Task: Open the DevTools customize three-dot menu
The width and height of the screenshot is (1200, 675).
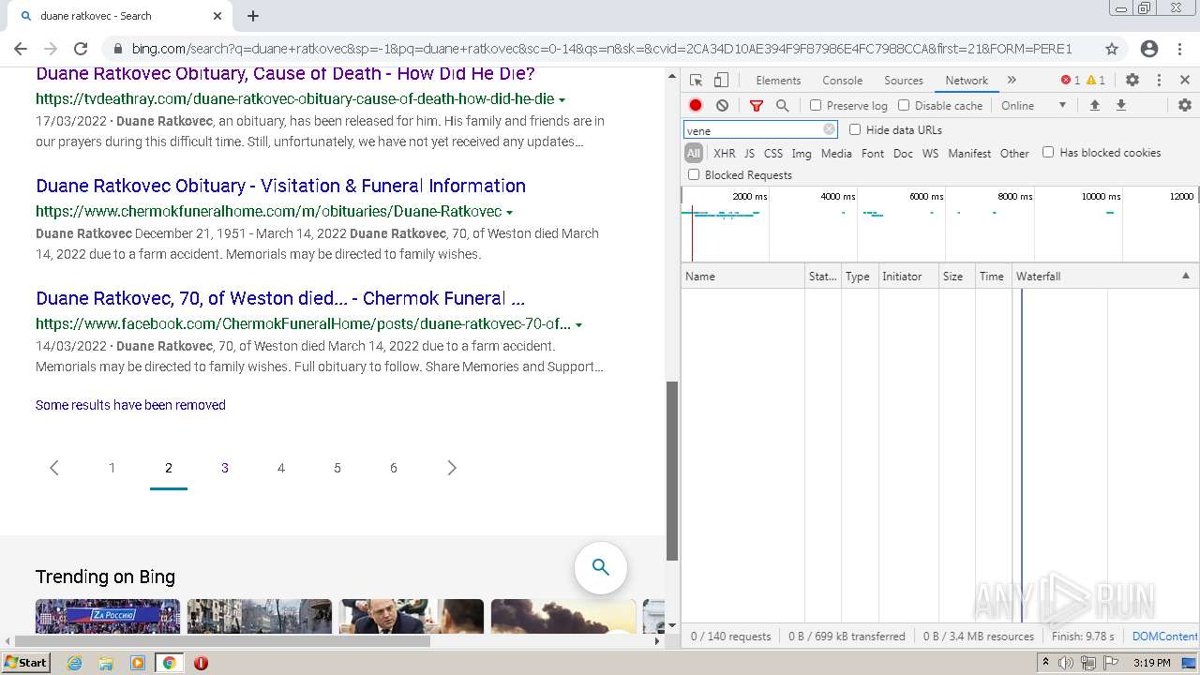Action: 1159,81
